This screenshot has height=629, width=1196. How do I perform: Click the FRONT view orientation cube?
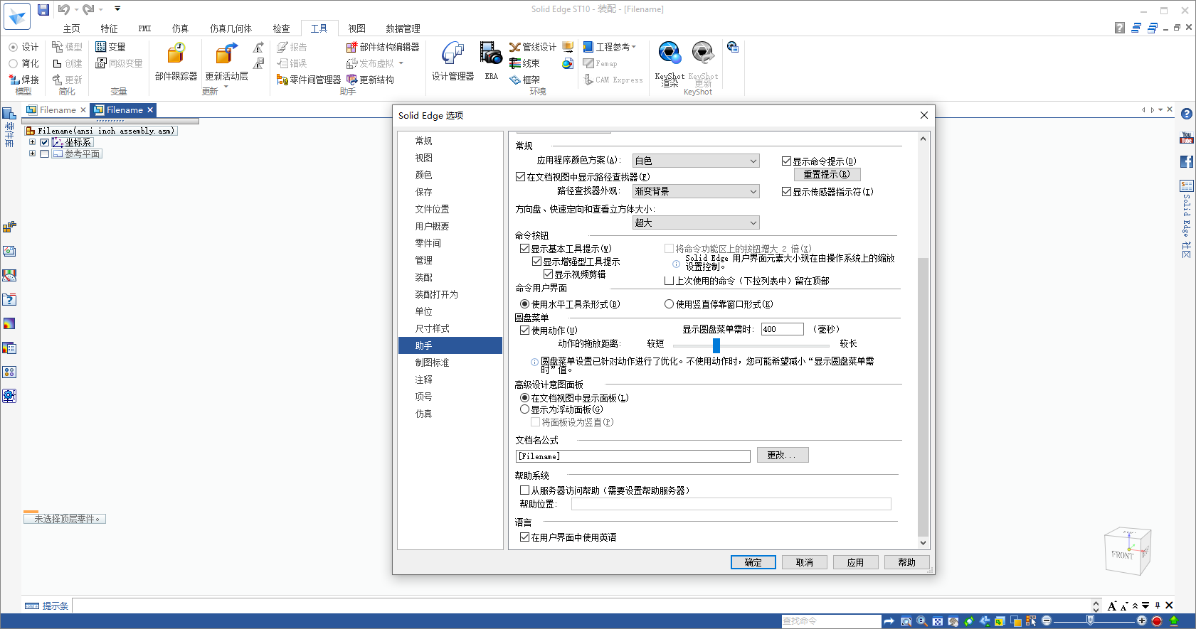(1126, 552)
